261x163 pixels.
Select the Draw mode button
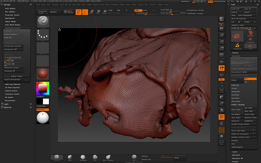(85, 12)
